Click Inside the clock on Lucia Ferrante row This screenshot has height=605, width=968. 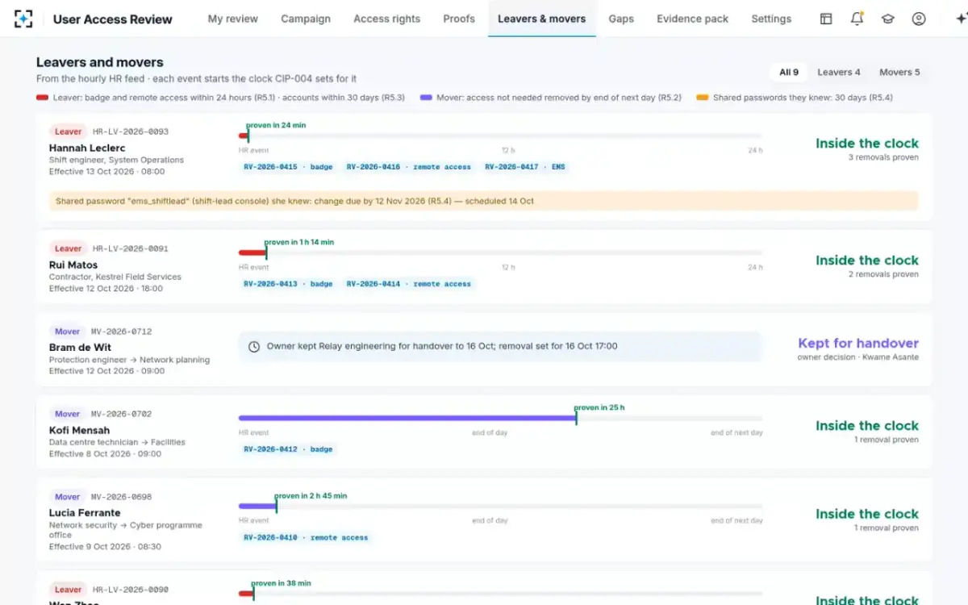click(867, 514)
